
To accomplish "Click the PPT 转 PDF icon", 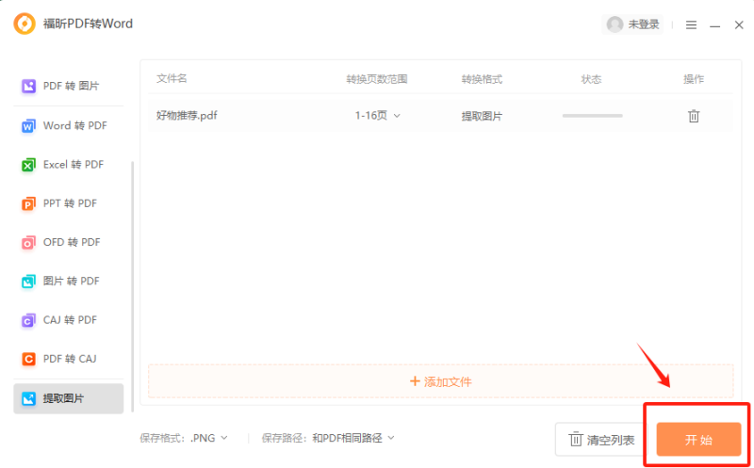I will tap(28, 203).
